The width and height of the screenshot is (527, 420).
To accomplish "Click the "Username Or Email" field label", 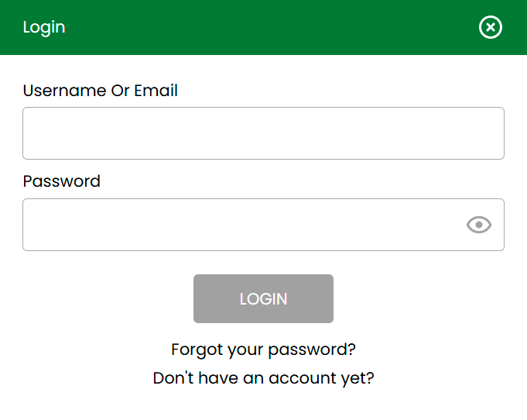I will point(101,91).
